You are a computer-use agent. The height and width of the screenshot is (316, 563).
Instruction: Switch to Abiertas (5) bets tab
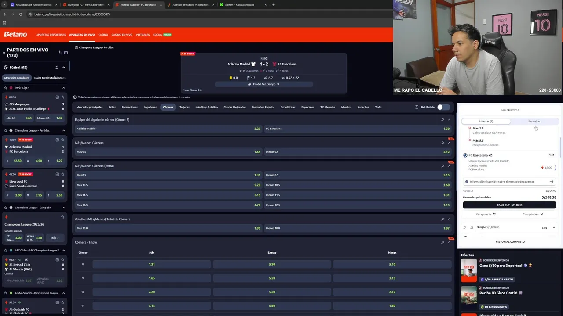(486, 121)
